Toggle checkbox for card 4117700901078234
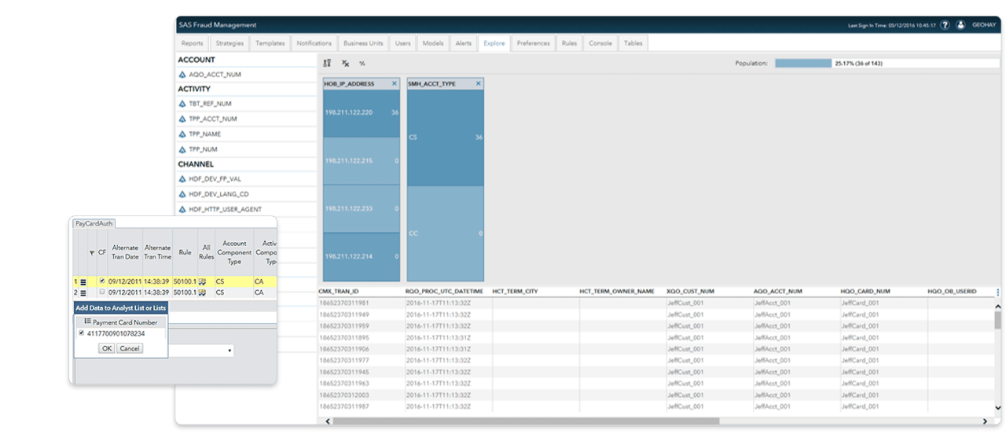Image resolution: width=1006 pixels, height=441 pixels. pos(82,333)
